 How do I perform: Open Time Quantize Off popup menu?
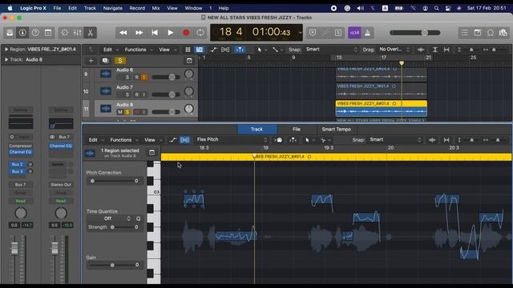pos(111,218)
